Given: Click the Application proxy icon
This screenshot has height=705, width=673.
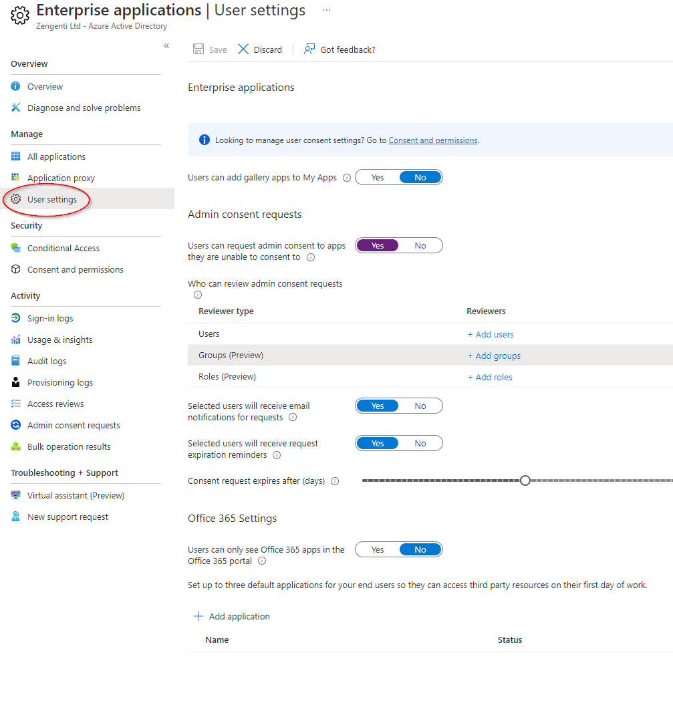Looking at the screenshot, I should coord(16,177).
